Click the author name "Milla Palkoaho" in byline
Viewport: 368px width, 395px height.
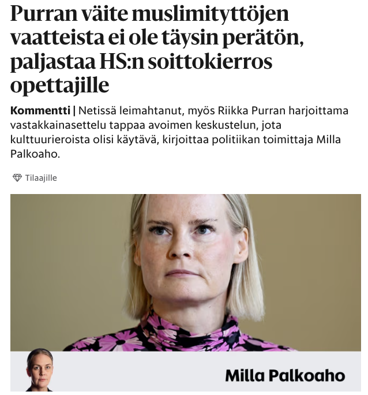coord(285,375)
